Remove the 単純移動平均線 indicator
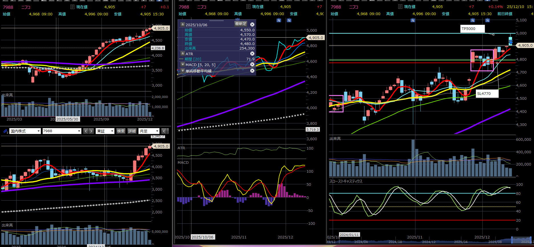The width and height of the screenshot is (534, 247). coord(252,71)
